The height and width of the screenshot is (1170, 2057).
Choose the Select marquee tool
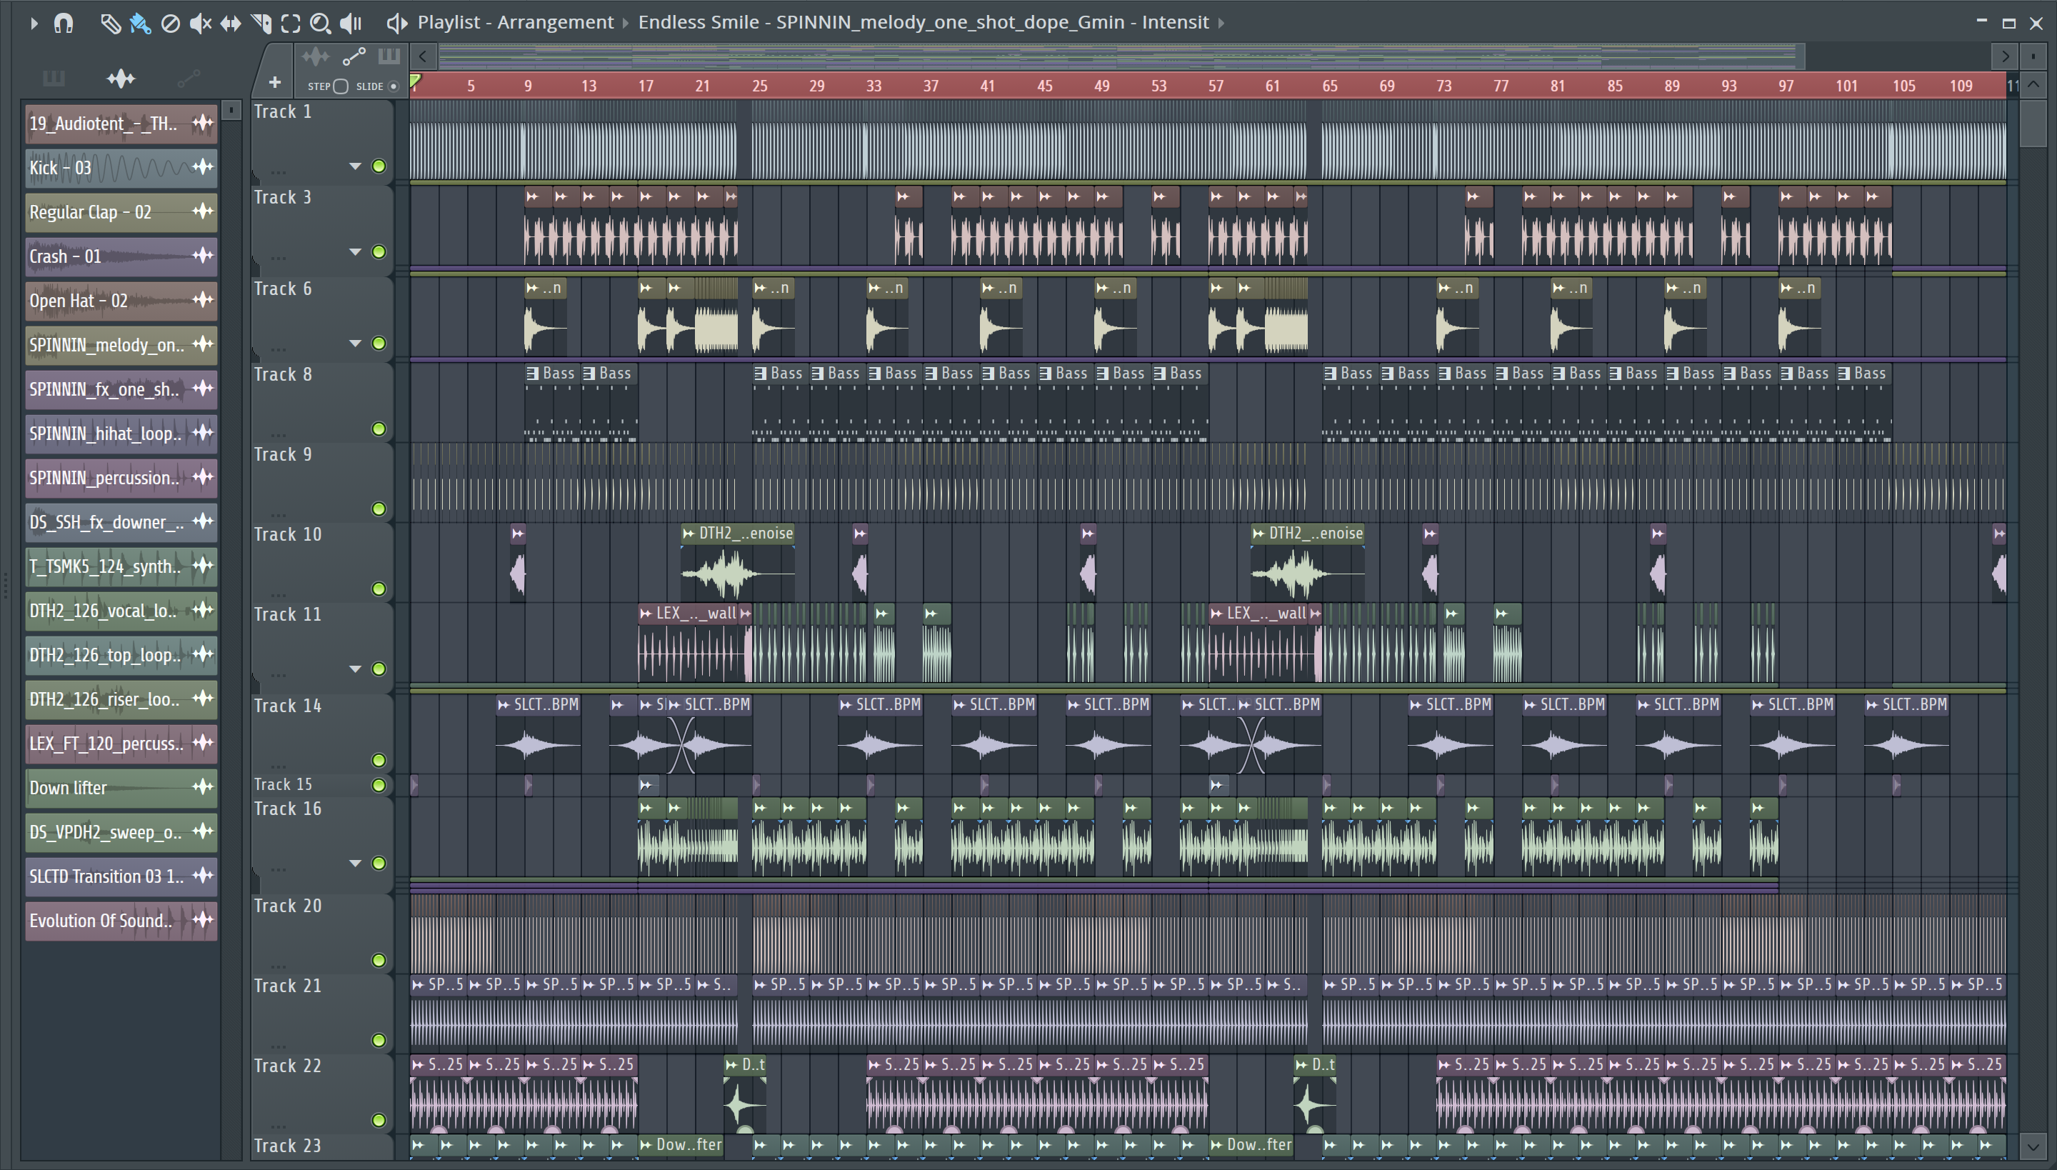pyautogui.click(x=291, y=24)
